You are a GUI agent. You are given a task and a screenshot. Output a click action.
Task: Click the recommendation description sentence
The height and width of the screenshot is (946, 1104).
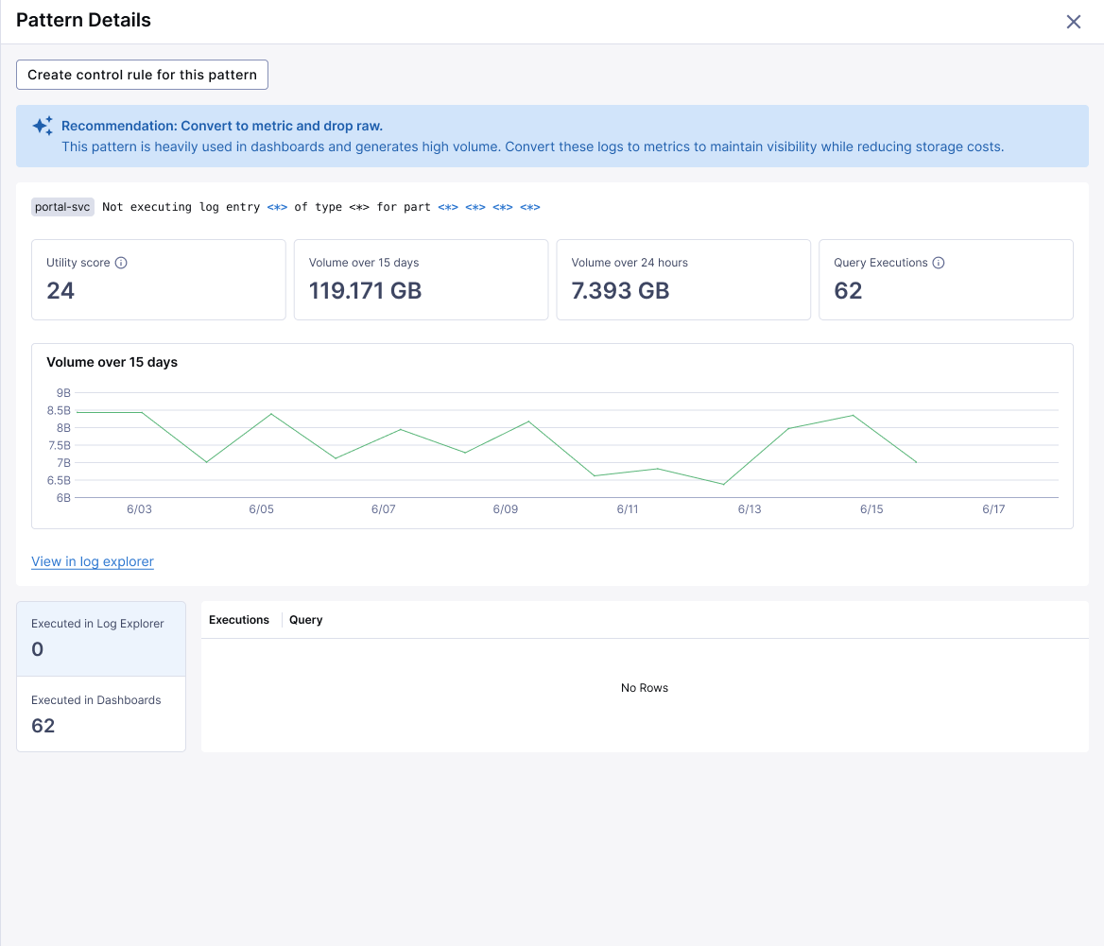pyautogui.click(x=533, y=146)
